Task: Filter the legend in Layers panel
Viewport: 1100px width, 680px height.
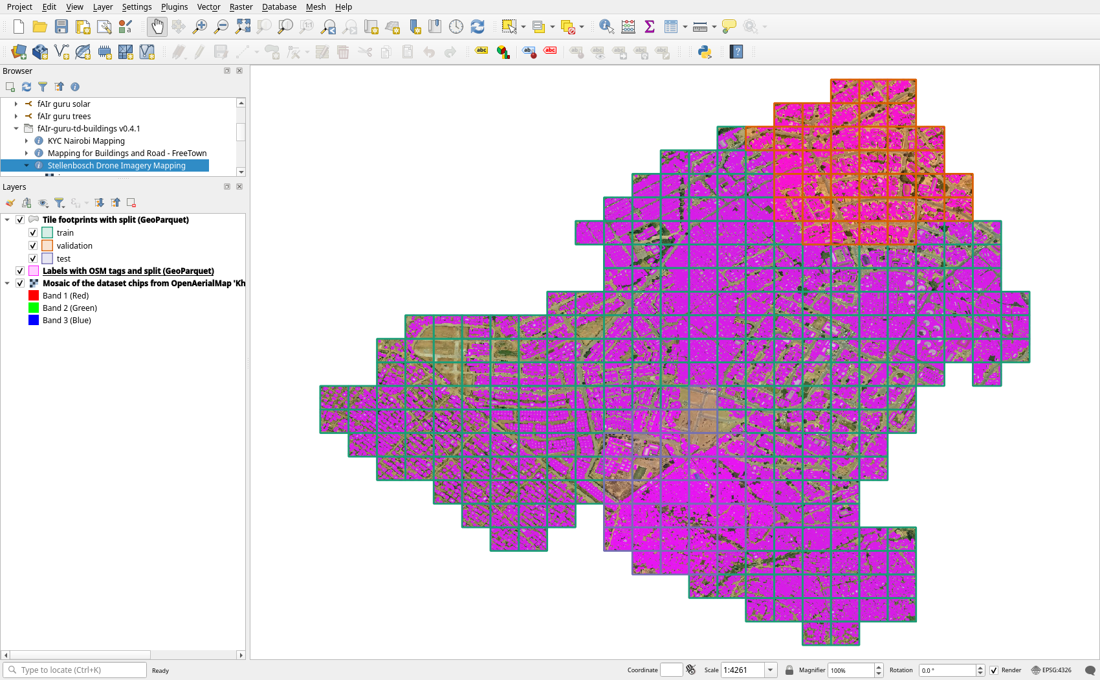Action: [60, 203]
